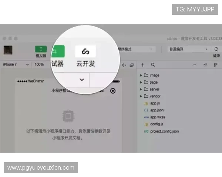Toggle the green 调试器 debugger button

pyautogui.click(x=58, y=51)
